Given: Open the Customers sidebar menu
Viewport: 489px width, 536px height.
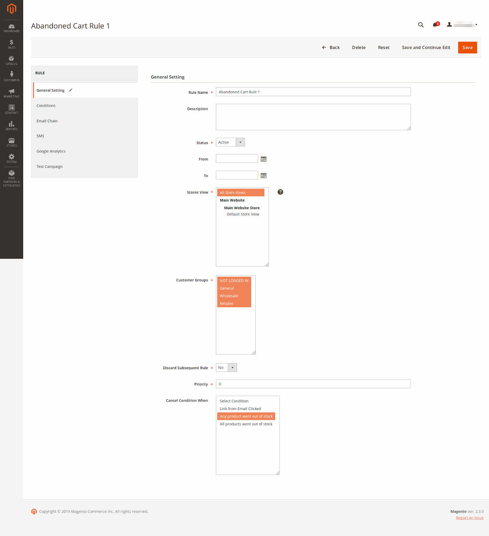Looking at the screenshot, I should [x=11, y=77].
